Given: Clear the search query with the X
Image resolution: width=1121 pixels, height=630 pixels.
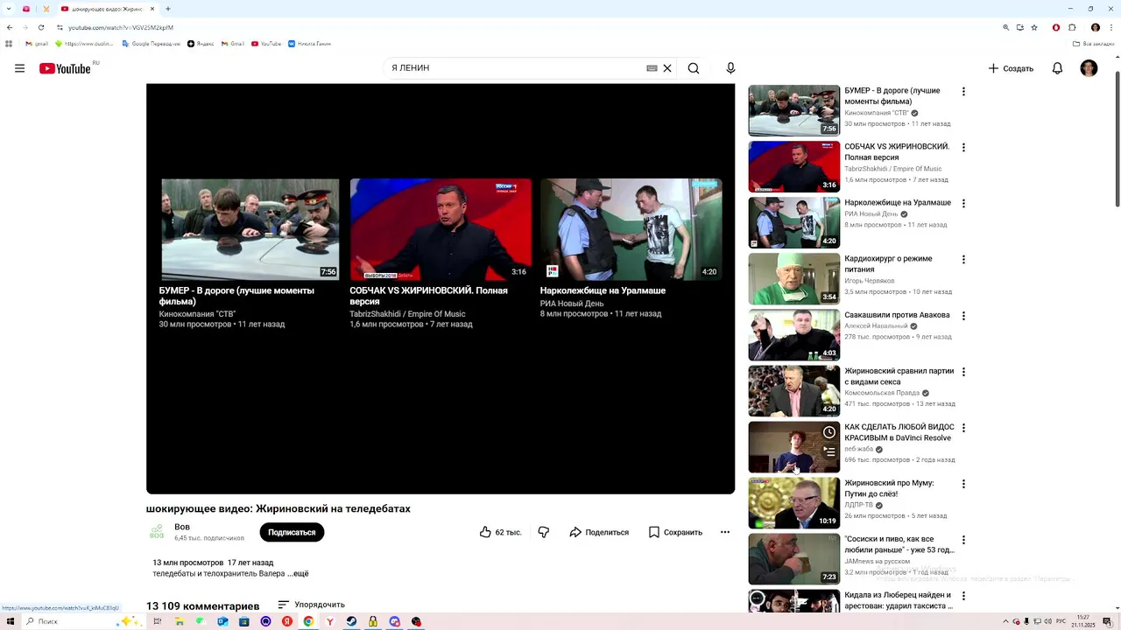Looking at the screenshot, I should click(x=667, y=68).
